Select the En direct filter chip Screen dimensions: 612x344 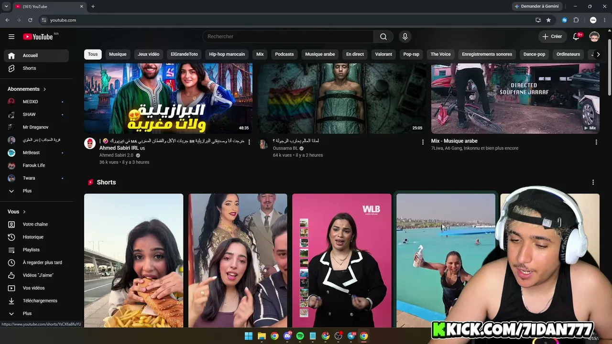(355, 54)
